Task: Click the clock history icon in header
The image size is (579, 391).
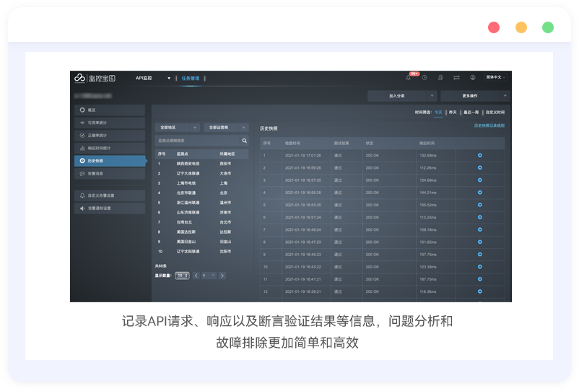Action: pos(425,77)
